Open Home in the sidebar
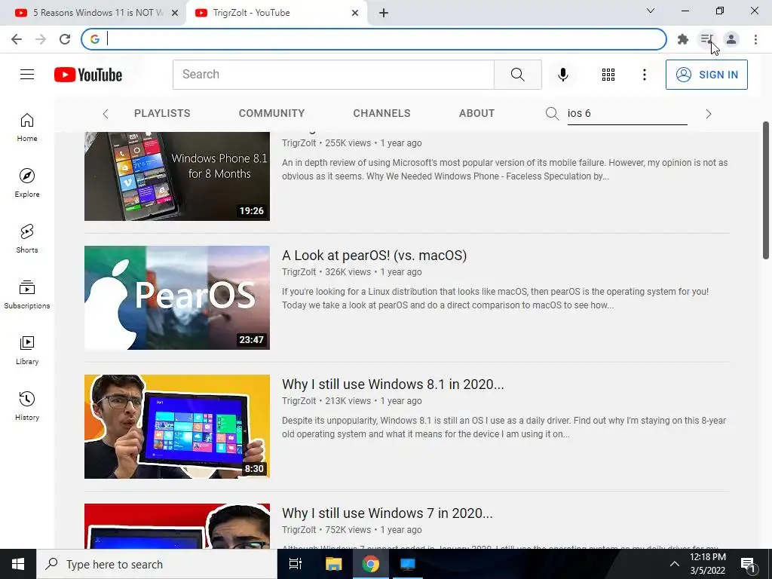Viewport: 772px width, 579px height. pos(27,127)
